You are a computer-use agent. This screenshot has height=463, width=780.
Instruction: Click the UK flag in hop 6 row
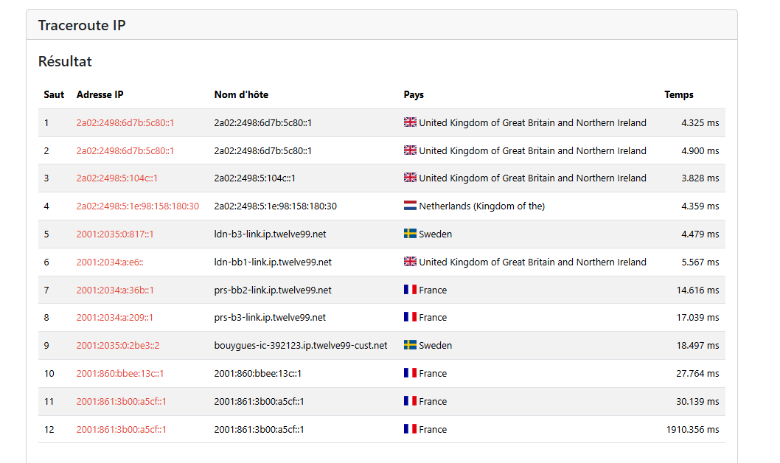coord(410,261)
